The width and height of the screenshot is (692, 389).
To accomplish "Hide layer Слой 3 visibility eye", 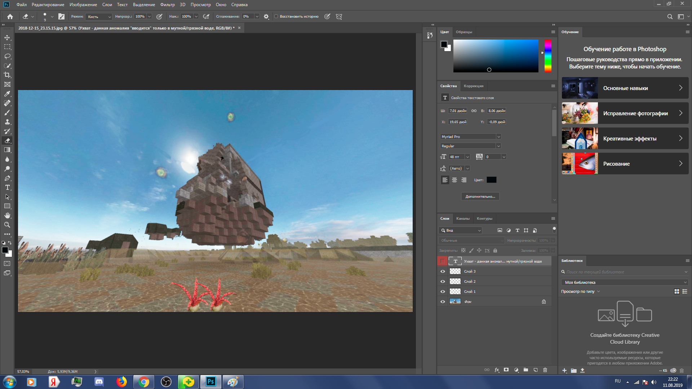I will click(443, 272).
